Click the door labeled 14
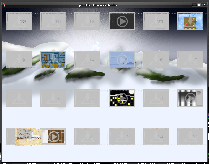This screenshot has height=164, width=209. pyautogui.click(x=87, y=59)
